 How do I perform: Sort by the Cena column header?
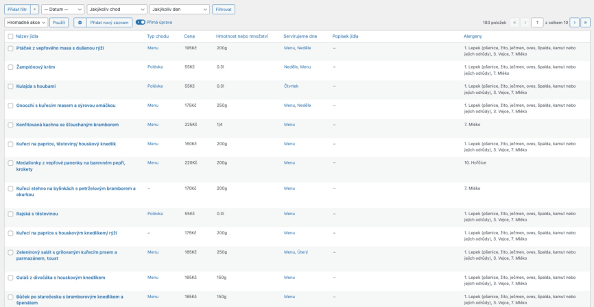point(189,36)
